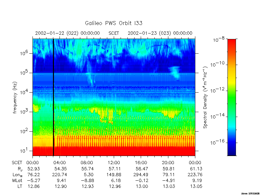Screen dimensions: 260x195
Task: Click the 10^-10 colorbar tick label
Action: point(217,64)
